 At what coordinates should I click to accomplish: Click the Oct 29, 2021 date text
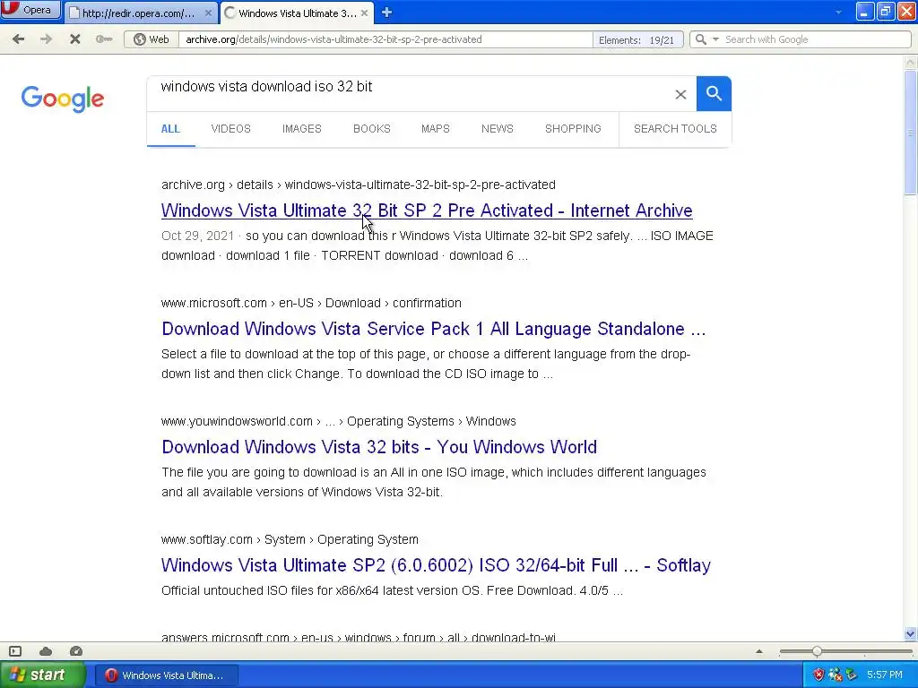[x=197, y=236]
